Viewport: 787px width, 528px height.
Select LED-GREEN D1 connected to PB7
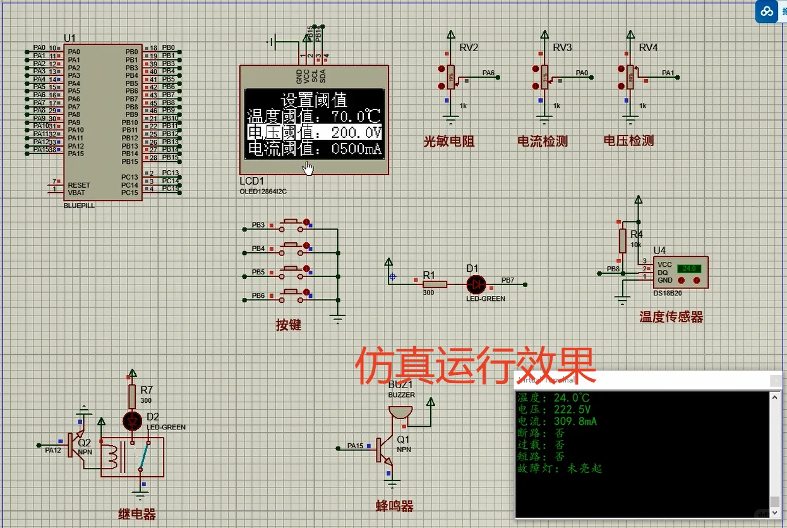click(476, 285)
